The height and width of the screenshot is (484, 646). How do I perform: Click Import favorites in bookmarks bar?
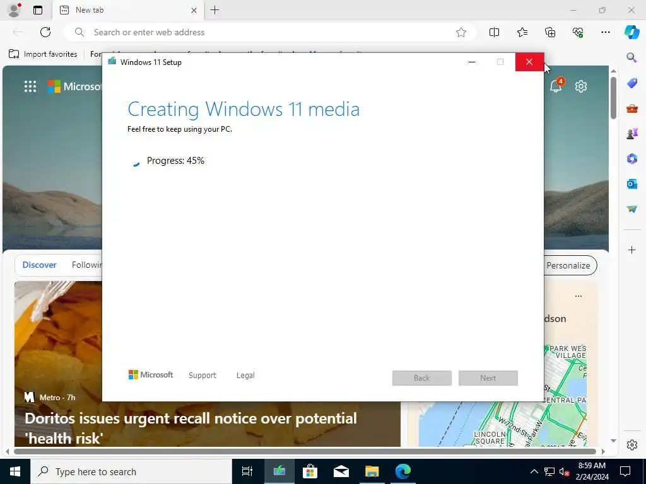click(43, 54)
